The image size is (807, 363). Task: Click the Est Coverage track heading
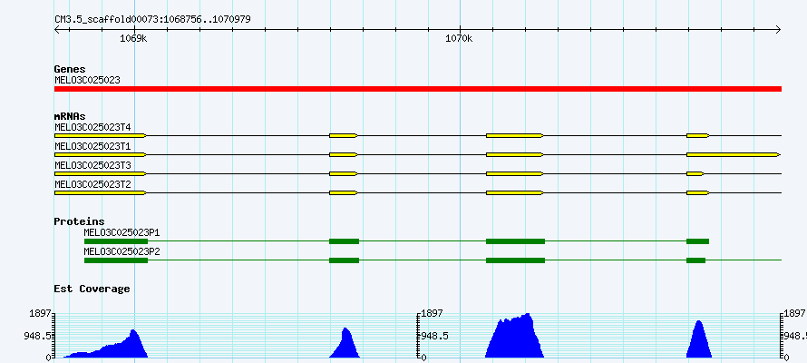pos(92,289)
